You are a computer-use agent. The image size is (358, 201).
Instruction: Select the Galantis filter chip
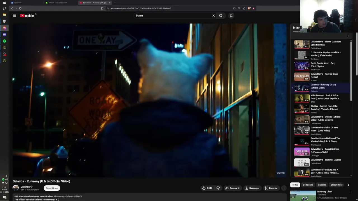[322, 185]
